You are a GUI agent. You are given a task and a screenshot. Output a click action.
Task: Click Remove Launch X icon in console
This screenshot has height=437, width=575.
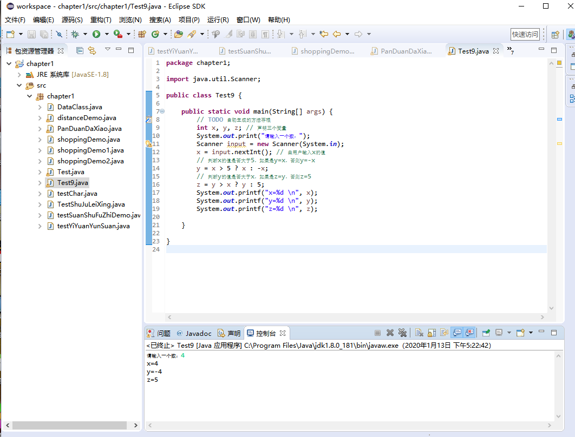coord(390,333)
